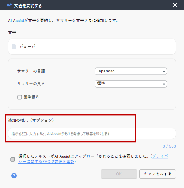Tick the AI Assist upload confirmation checkbox
This screenshot has width=184, height=188.
tap(13, 159)
